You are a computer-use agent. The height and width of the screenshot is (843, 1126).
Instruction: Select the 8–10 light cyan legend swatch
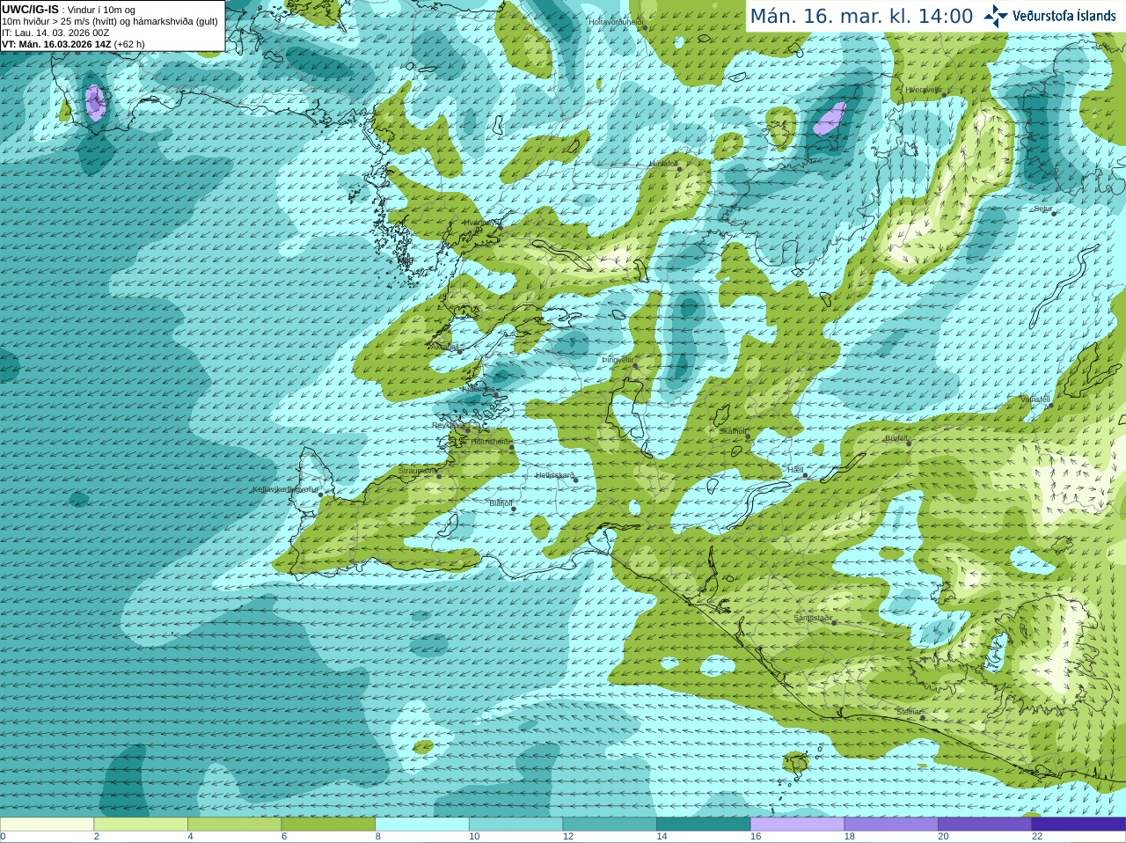pyautogui.click(x=422, y=825)
